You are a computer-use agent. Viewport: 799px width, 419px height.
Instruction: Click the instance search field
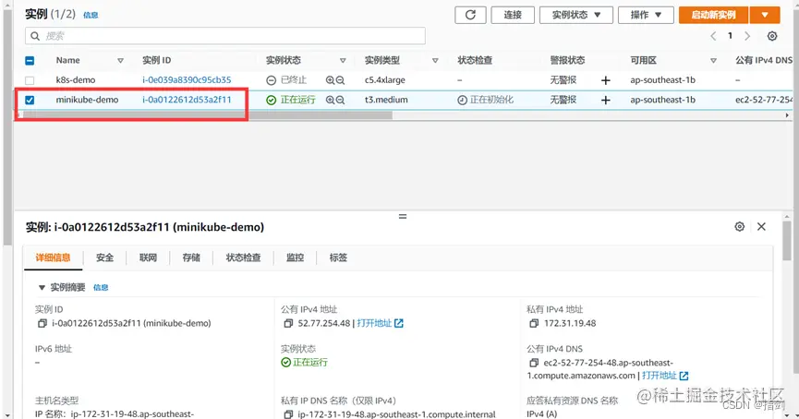point(225,36)
